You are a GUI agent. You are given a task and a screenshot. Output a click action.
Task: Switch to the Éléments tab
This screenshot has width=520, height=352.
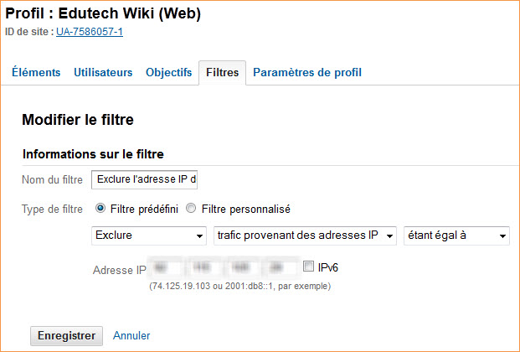(36, 72)
